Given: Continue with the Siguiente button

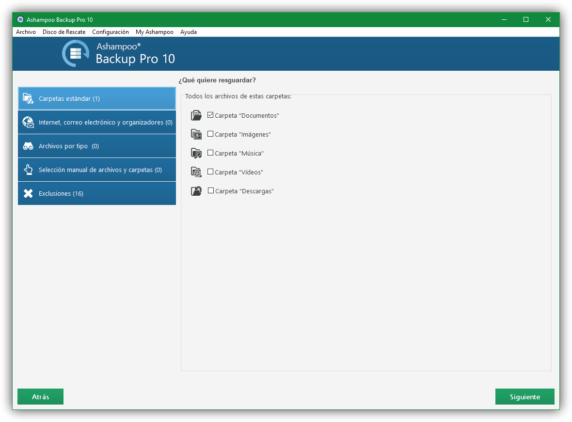Looking at the screenshot, I should tap(525, 396).
